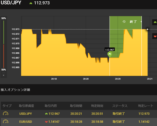Screen dimensions: 157x126
Task: Click the 取引終了 status in the EUR/USD row
Action: click(x=119, y=122)
